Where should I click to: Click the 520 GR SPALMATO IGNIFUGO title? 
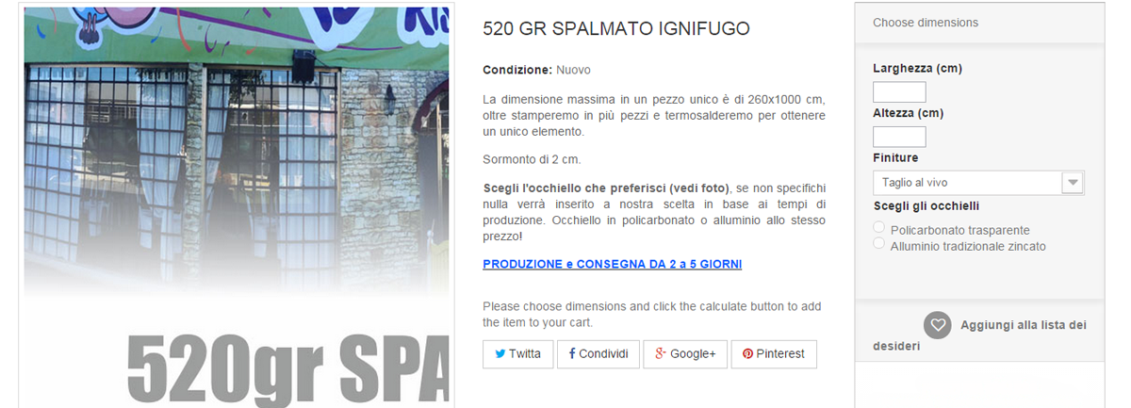click(615, 29)
